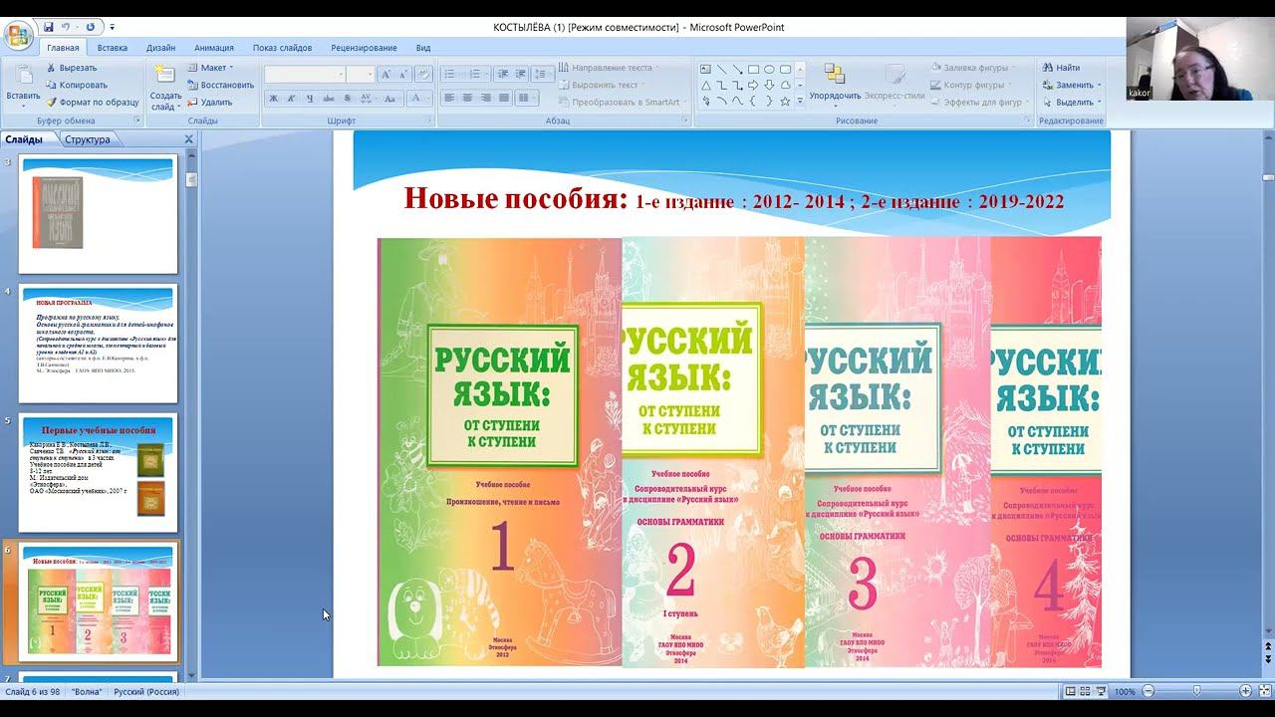1275x717 pixels.
Task: Toggle numbered list
Action: [x=479, y=75]
